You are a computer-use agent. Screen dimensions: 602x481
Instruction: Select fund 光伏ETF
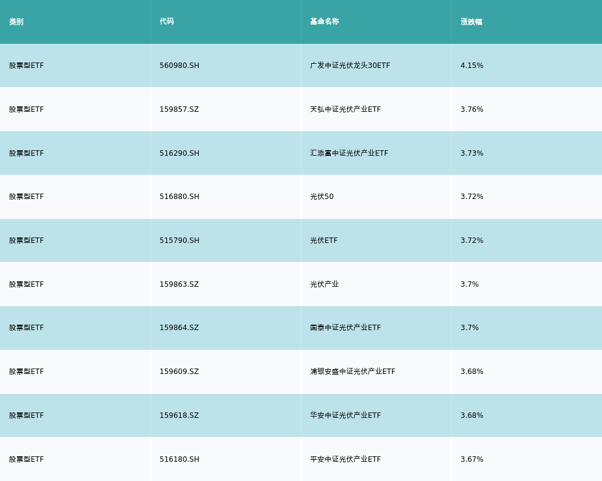tap(324, 240)
